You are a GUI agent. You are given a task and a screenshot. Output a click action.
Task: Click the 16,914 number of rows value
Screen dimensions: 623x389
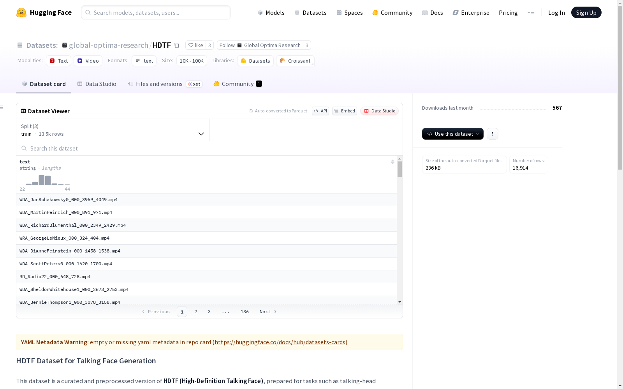click(x=520, y=168)
